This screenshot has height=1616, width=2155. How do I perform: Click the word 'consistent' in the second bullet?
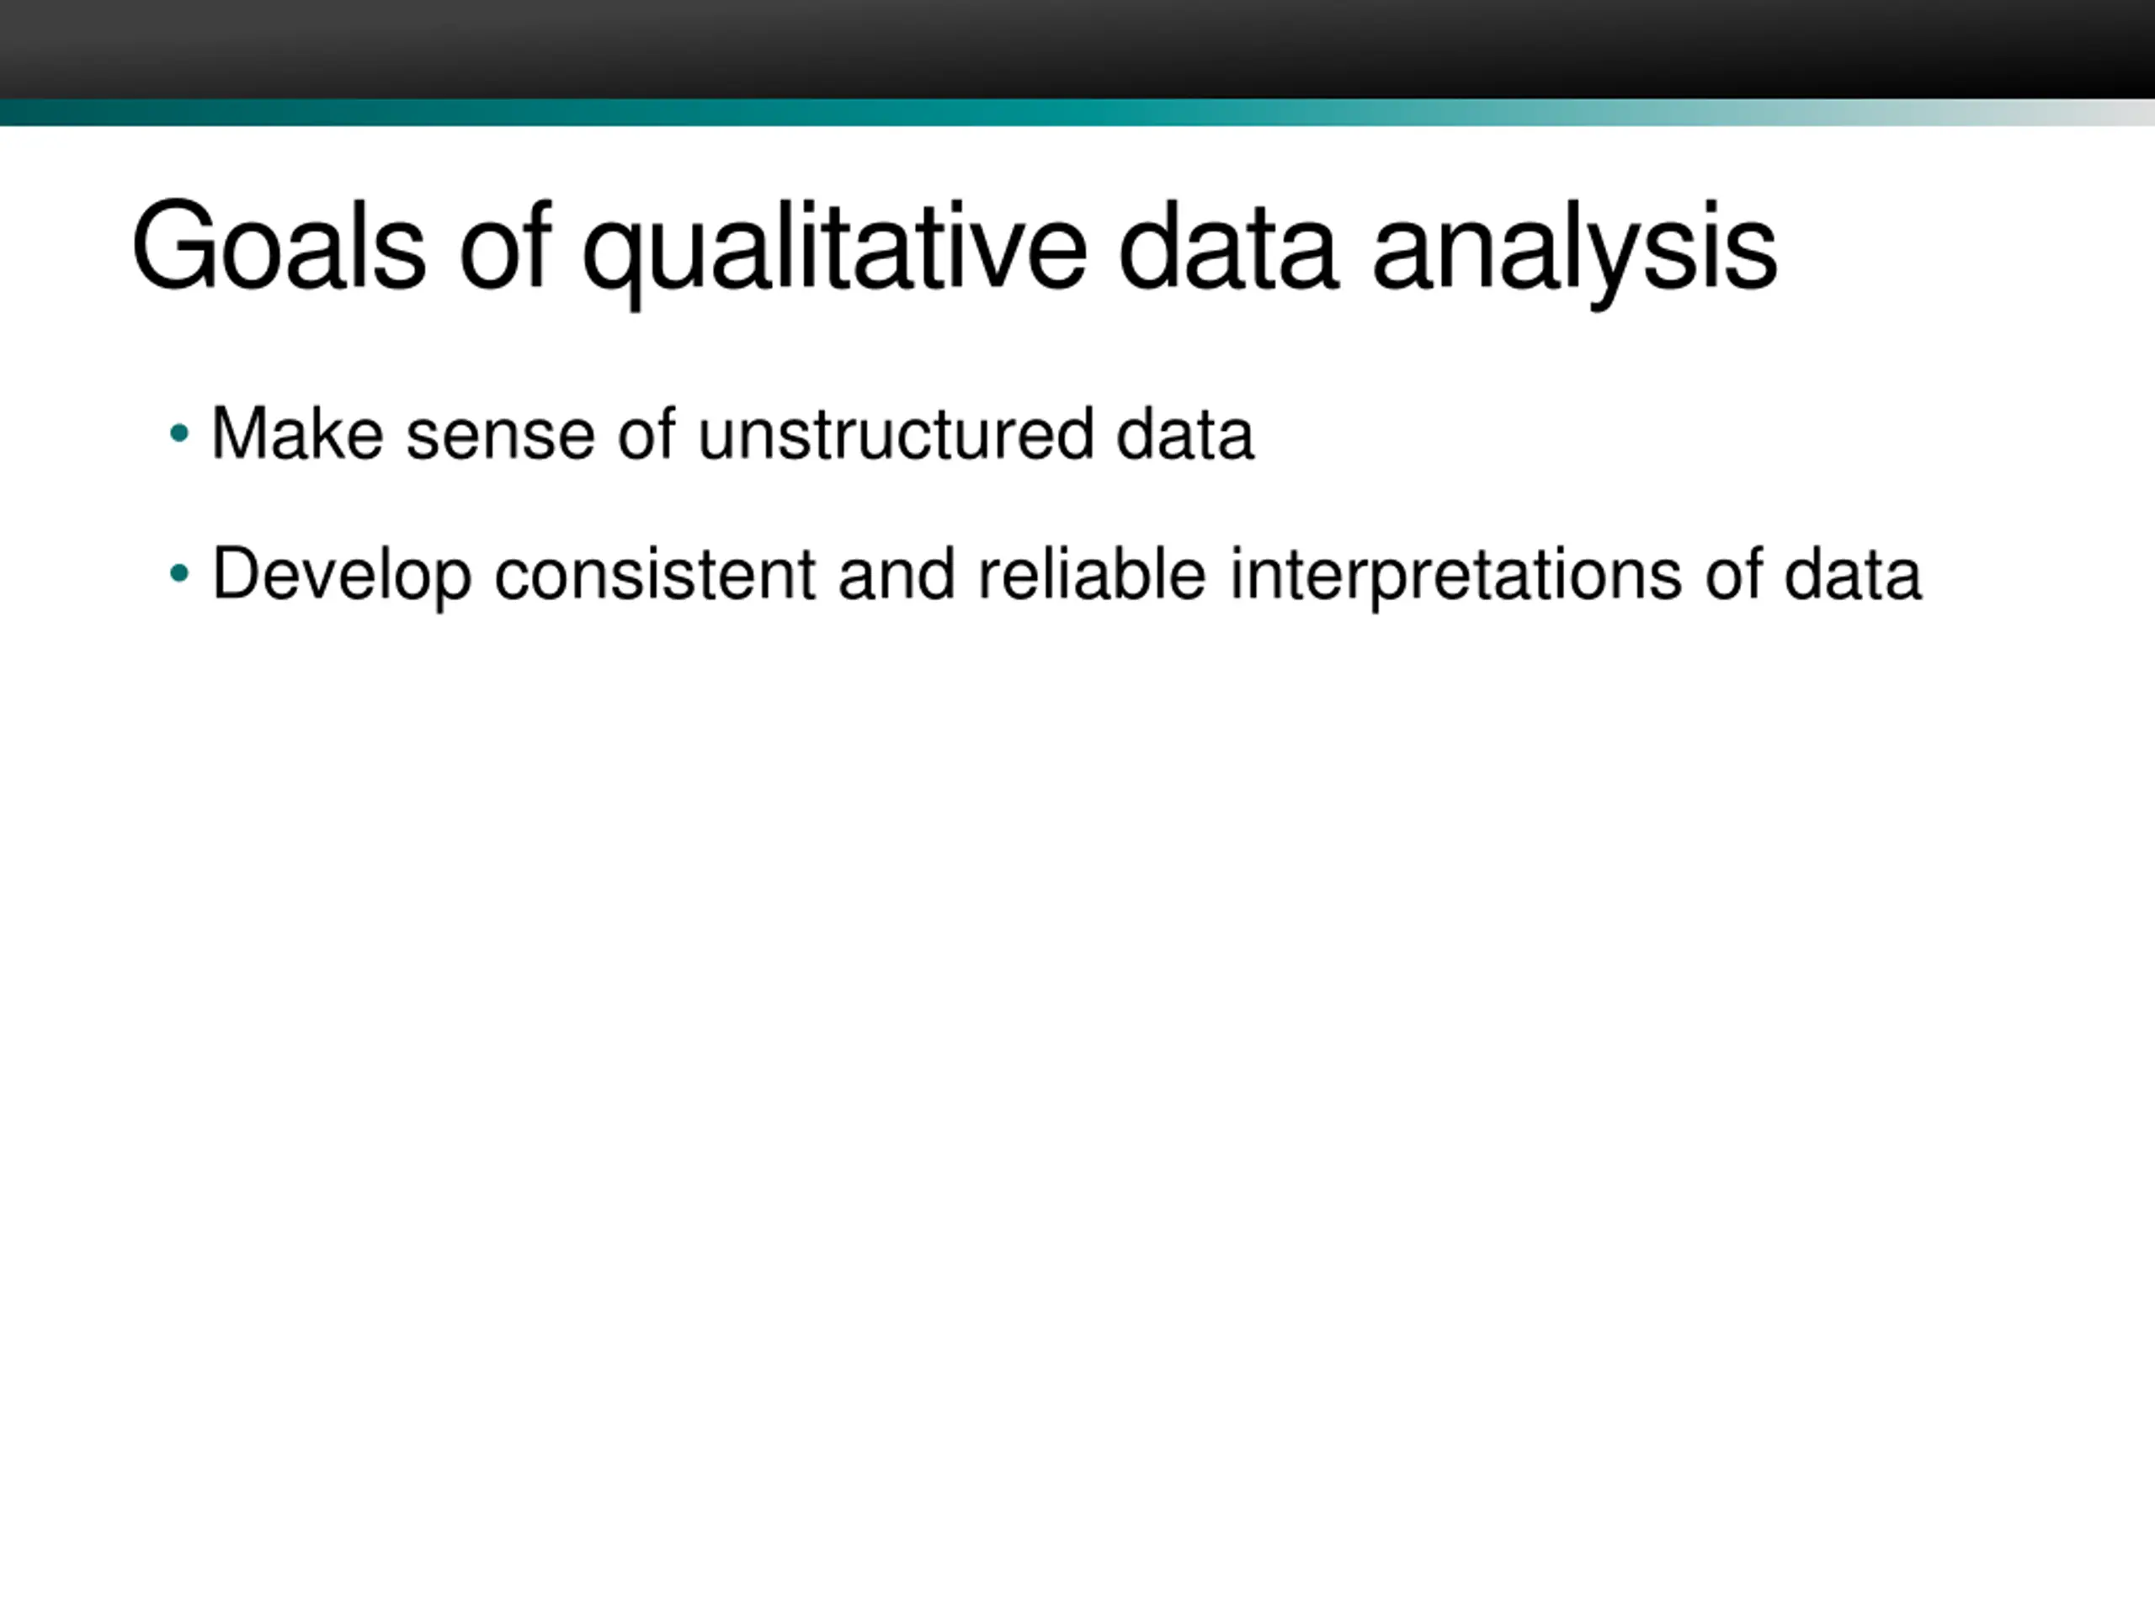point(655,576)
